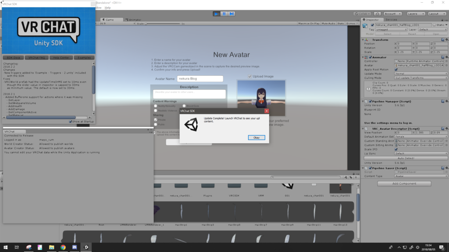Click the GameObject cube icon in Inspector
Screen dimensions: 449x252
coord(365,26)
